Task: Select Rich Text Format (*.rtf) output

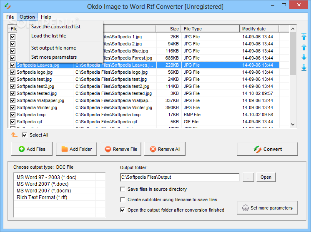Action: coord(42,197)
